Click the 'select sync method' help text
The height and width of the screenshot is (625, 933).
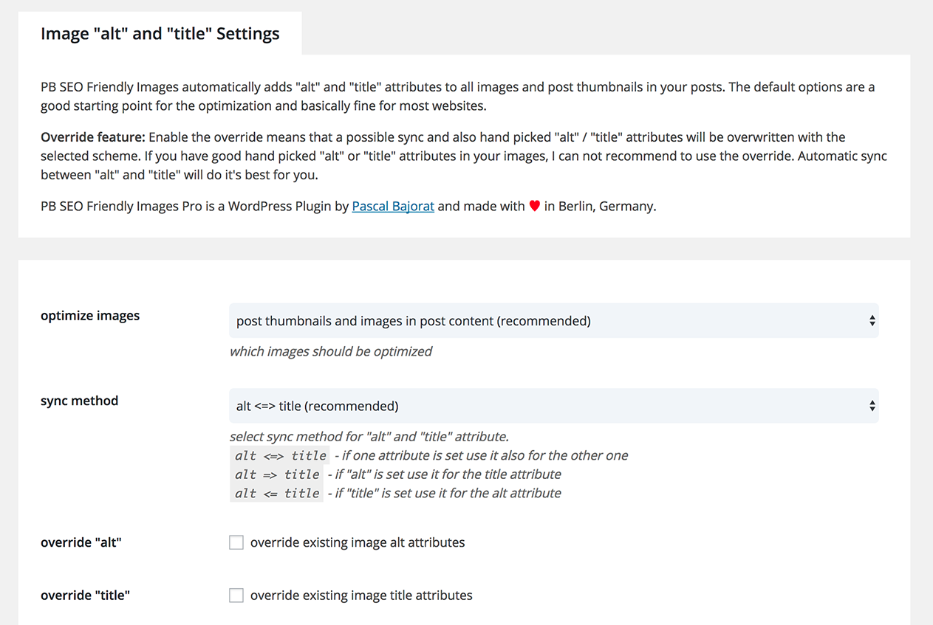[x=369, y=436]
